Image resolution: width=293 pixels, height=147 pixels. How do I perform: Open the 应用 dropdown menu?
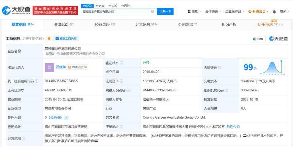pos(194,11)
